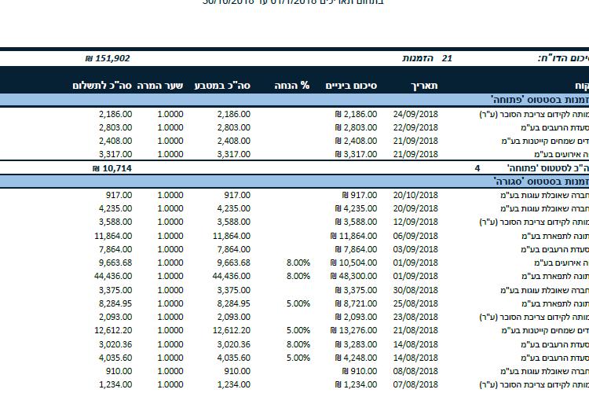Select the date 21/08/2018
589x393 pixels.
point(415,330)
